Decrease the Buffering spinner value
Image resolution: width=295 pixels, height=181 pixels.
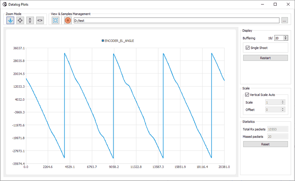tap(286, 39)
